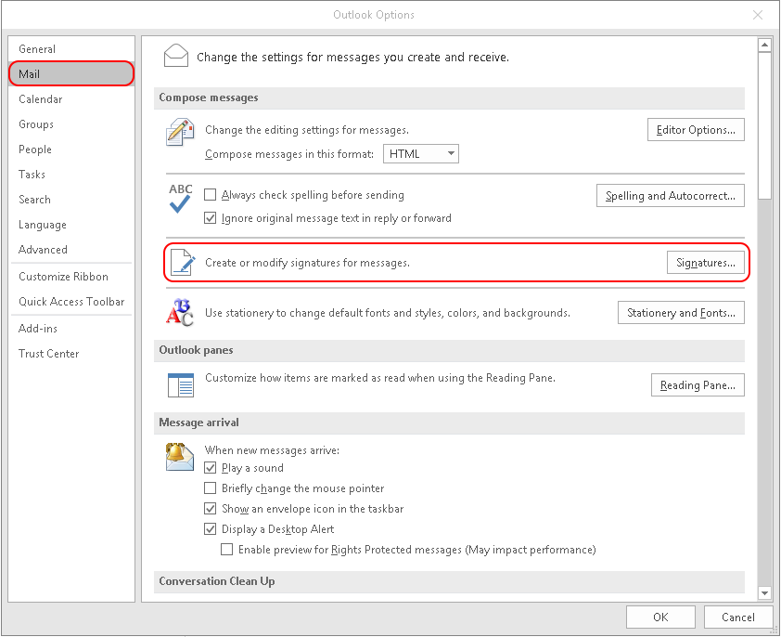
Task: Enable preview for Rights Protected messages
Action: point(226,549)
